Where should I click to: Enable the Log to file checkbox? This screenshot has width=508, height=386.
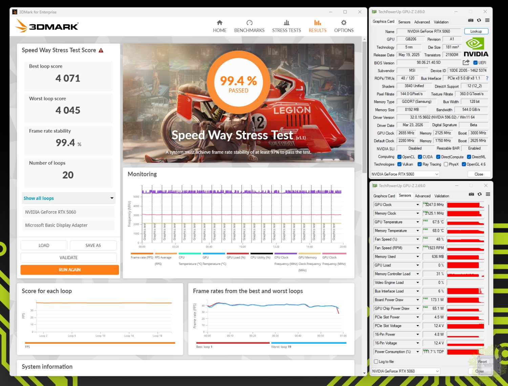click(x=376, y=362)
